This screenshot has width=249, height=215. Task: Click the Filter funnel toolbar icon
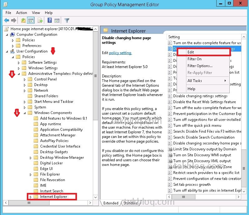click(x=67, y=21)
